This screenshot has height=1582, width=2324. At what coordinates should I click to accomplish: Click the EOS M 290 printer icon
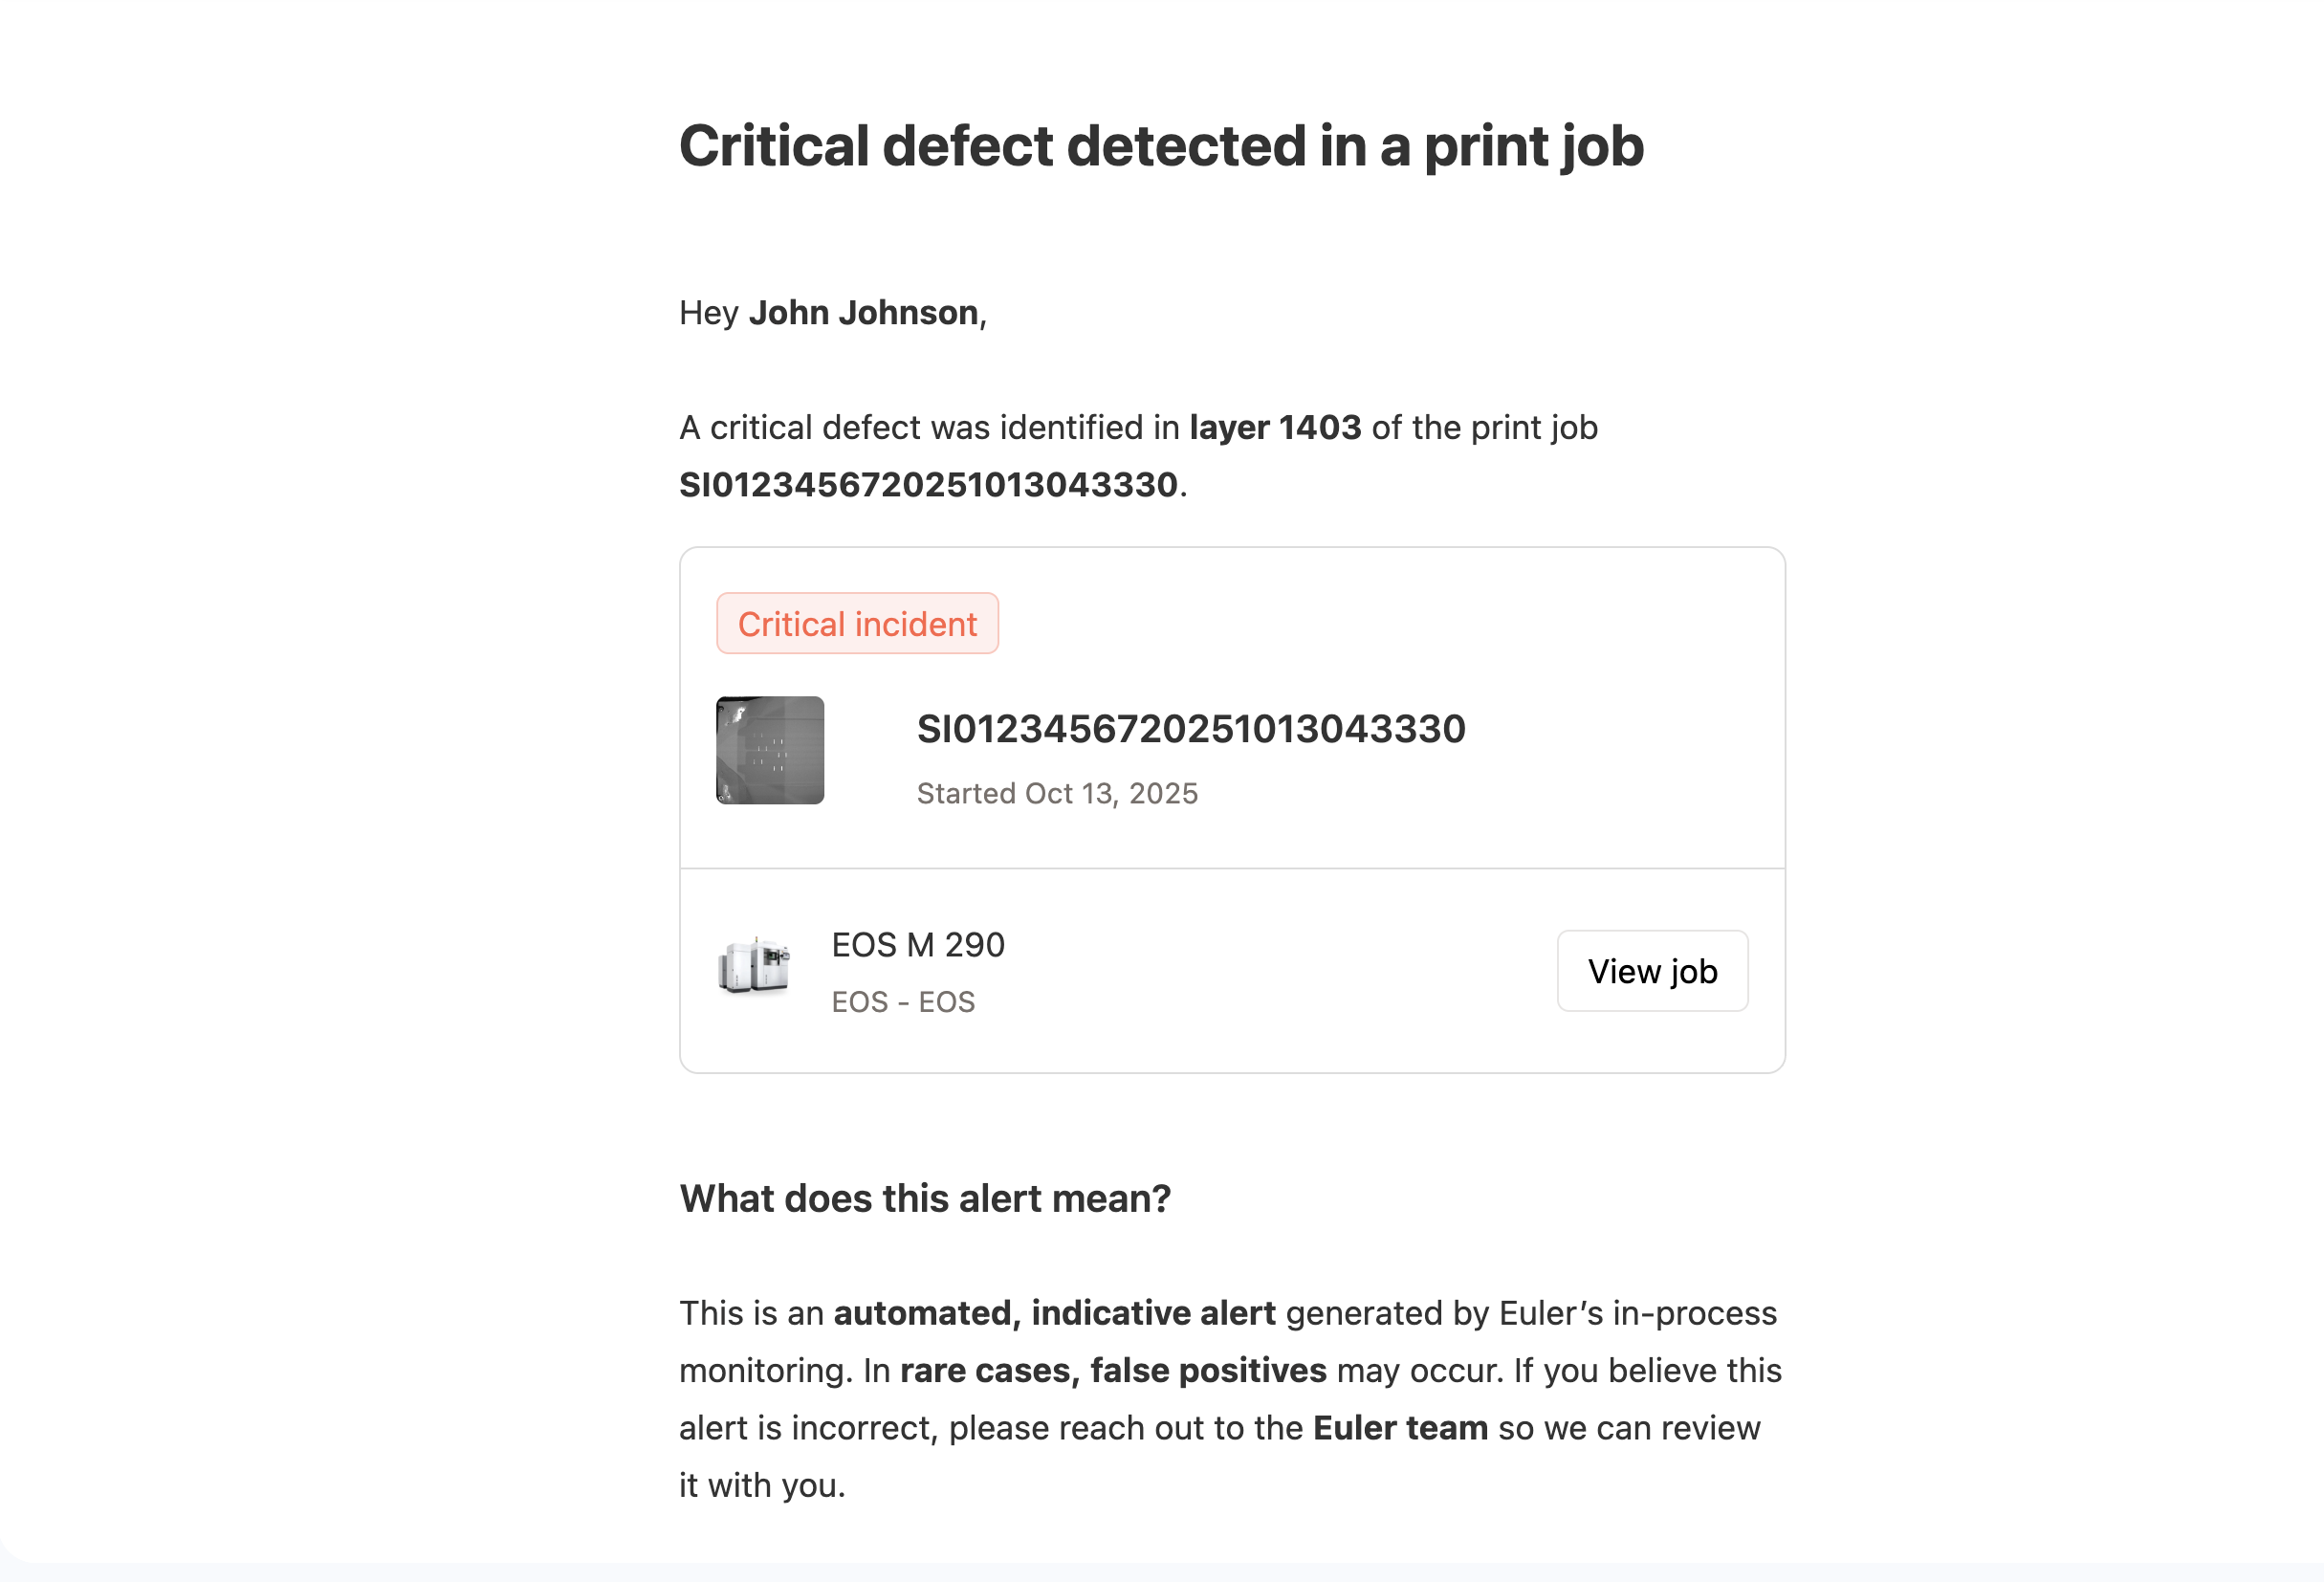(754, 967)
